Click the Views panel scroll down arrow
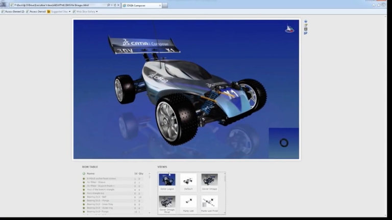Image resolution: width=392 pixels, height=220 pixels. coord(225,213)
